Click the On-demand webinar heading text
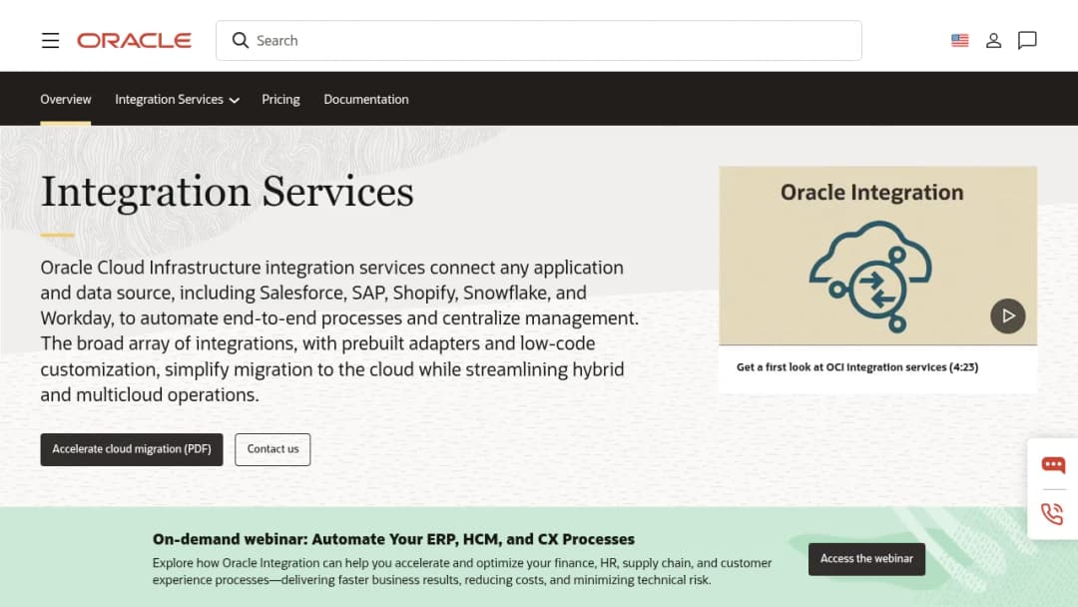This screenshot has height=607, width=1078. [393, 539]
